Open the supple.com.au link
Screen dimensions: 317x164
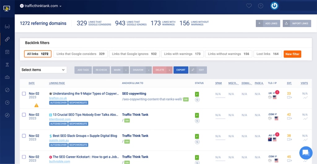pyautogui.click(x=59, y=141)
